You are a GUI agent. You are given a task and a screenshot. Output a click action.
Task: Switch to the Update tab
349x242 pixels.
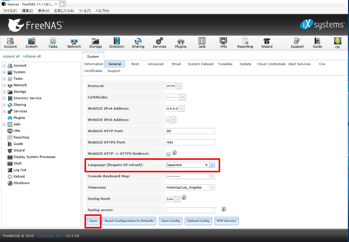[246, 64]
